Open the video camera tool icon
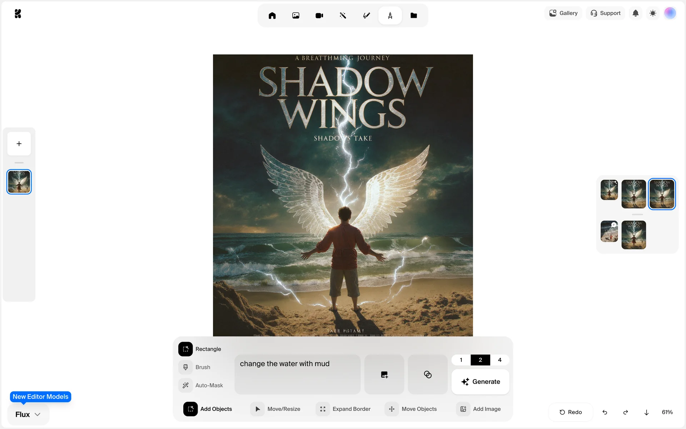This screenshot has width=686, height=429. (319, 15)
